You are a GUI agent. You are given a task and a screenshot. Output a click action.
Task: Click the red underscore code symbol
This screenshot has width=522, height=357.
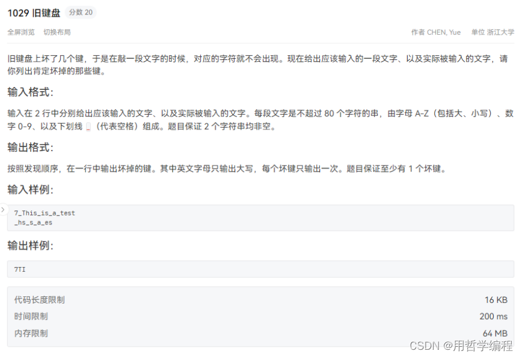click(88, 127)
